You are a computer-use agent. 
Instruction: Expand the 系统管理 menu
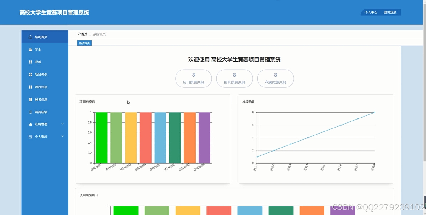pyautogui.click(x=45, y=124)
